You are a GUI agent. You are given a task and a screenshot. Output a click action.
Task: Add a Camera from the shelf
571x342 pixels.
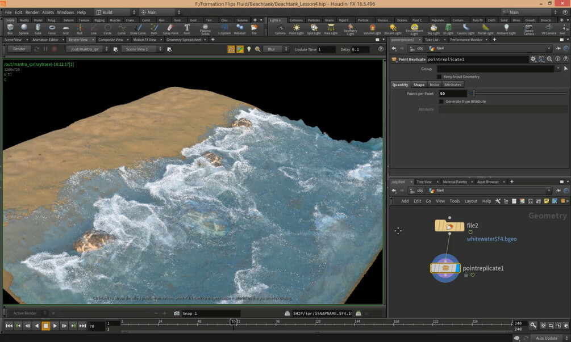coord(280,28)
